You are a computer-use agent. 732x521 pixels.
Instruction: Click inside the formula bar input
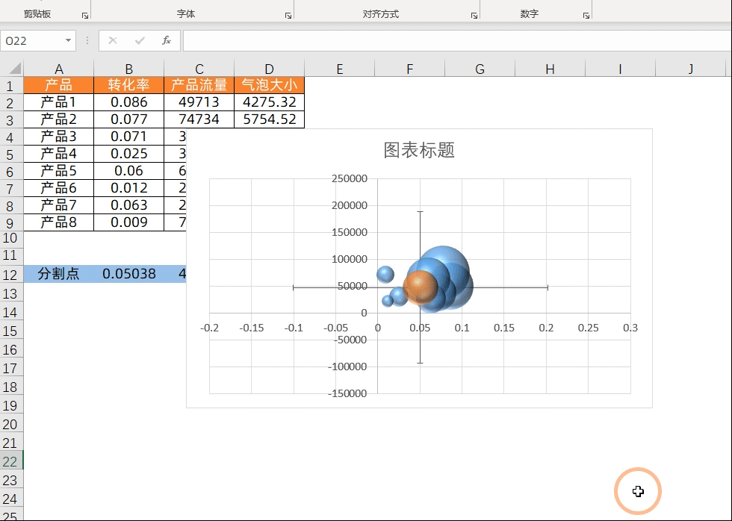(448, 40)
